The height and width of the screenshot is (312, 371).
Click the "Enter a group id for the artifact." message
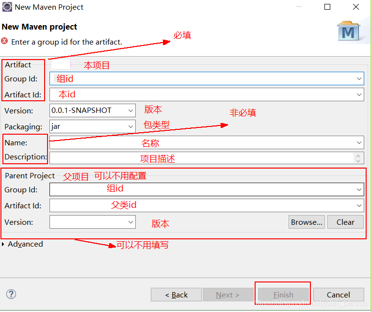point(66,42)
